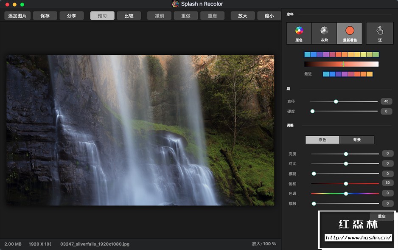Open the 分享 share option
Image resolution: width=398 pixels, height=250 pixels.
(72, 16)
